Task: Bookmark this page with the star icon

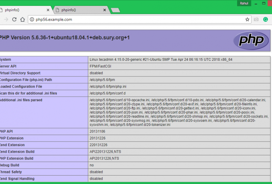Action: (x=247, y=20)
